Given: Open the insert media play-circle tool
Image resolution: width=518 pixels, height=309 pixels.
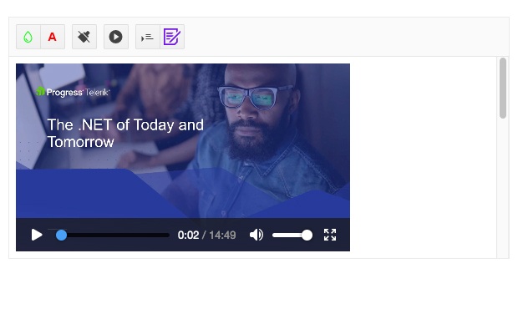Looking at the screenshot, I should 116,37.
